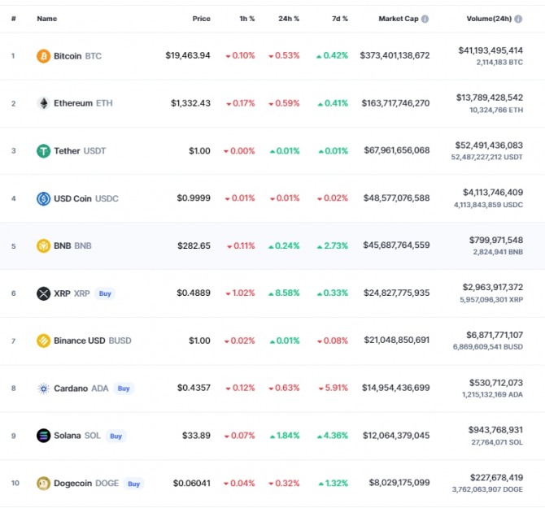This screenshot has height=508, width=545.
Task: Click the Ethereum diamond logo icon
Action: point(43,103)
